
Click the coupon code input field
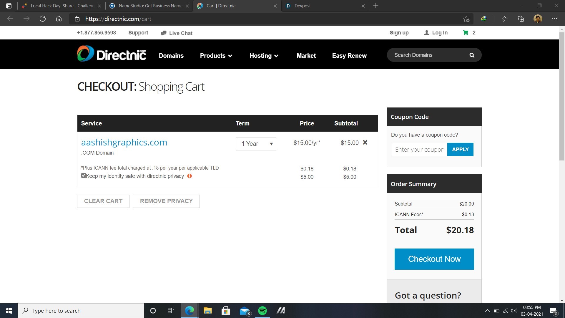[x=419, y=150]
